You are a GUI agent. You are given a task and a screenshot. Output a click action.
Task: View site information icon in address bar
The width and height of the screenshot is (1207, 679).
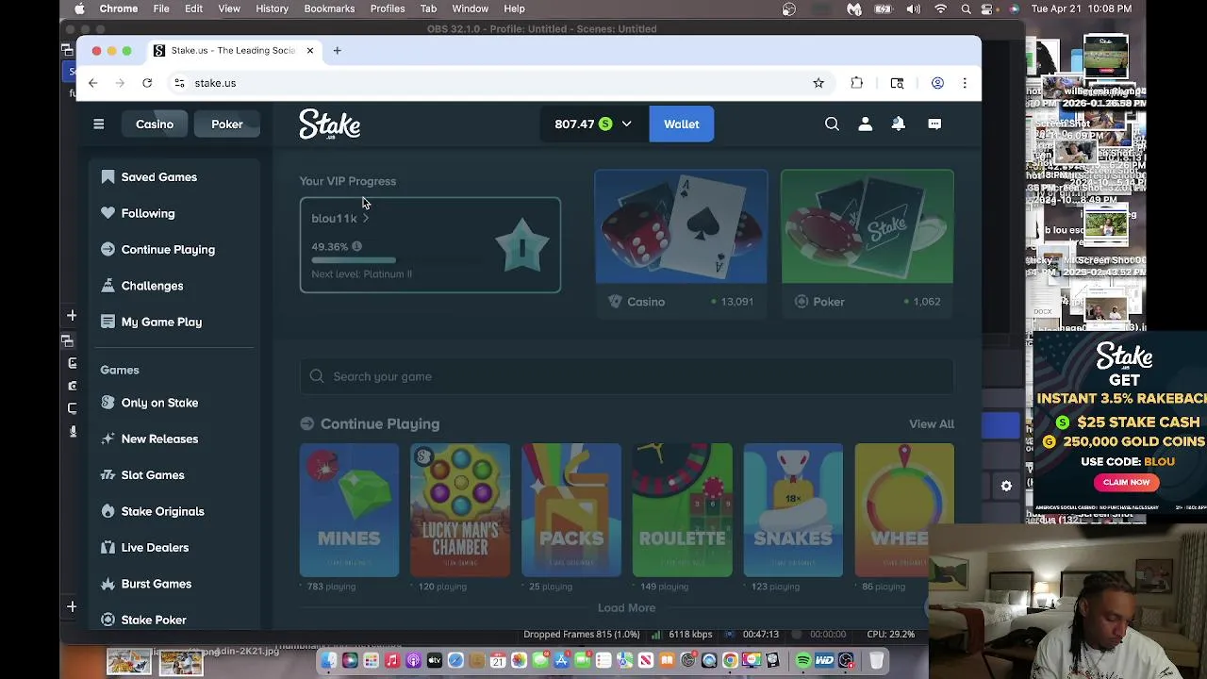(179, 83)
